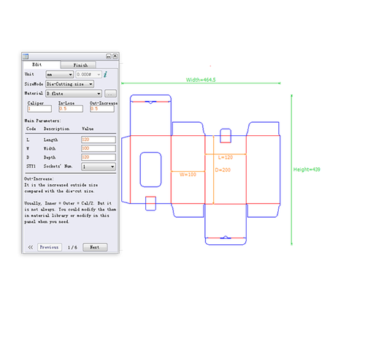Click the Next button
The image size is (365, 345).
(x=95, y=247)
